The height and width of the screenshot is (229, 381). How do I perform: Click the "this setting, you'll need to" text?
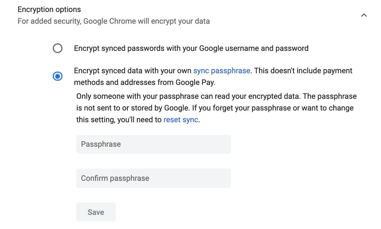click(119, 119)
